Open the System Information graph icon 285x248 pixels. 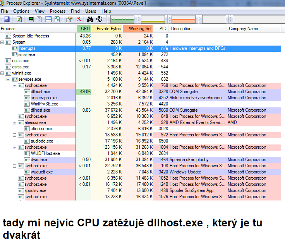(31, 19)
